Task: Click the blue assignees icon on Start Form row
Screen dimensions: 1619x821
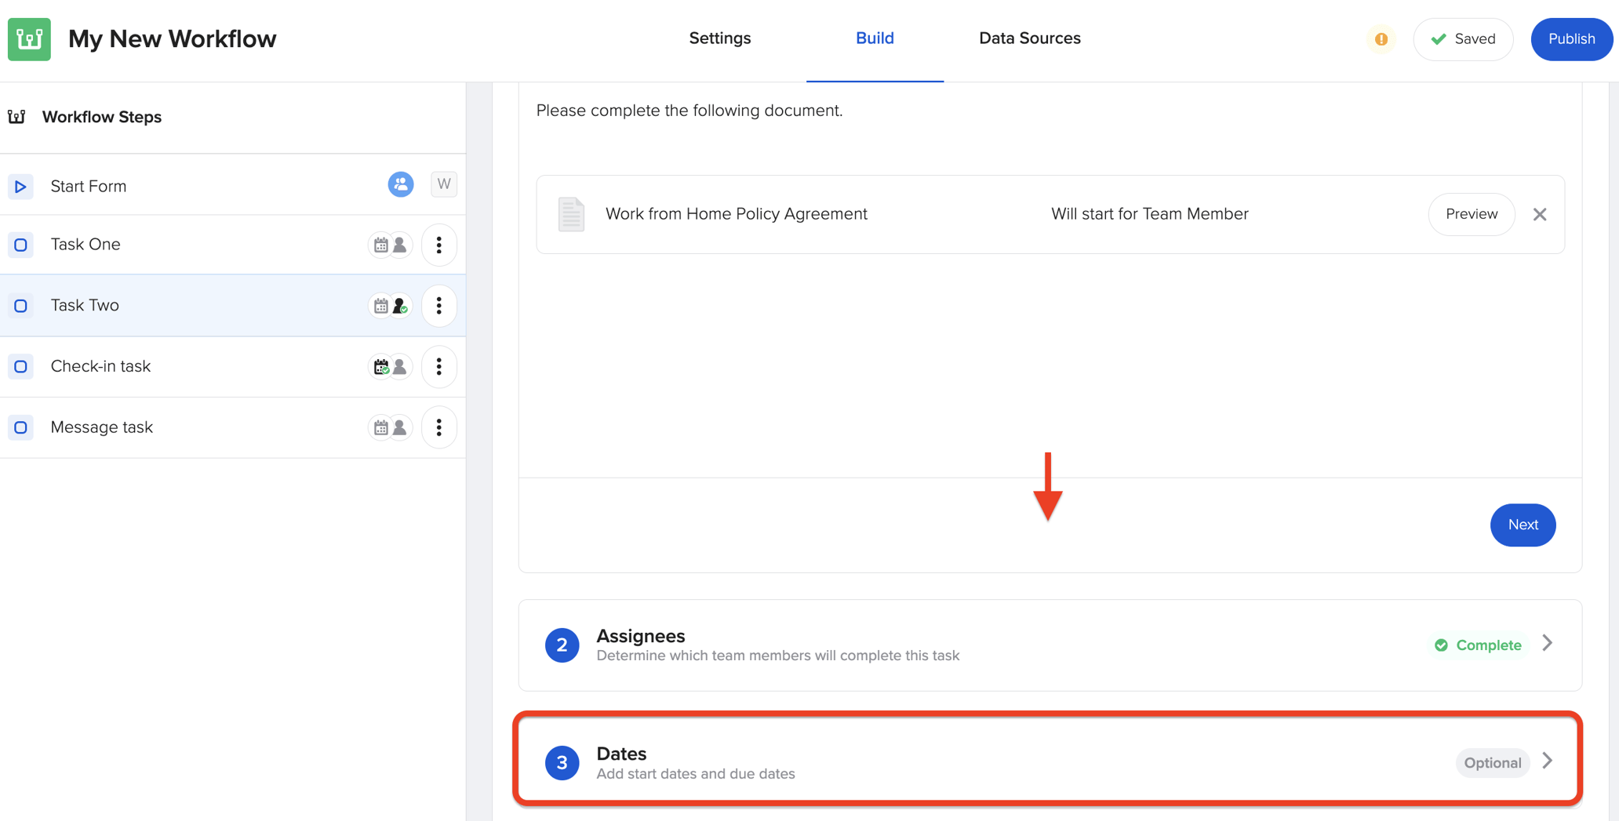Action: (401, 183)
